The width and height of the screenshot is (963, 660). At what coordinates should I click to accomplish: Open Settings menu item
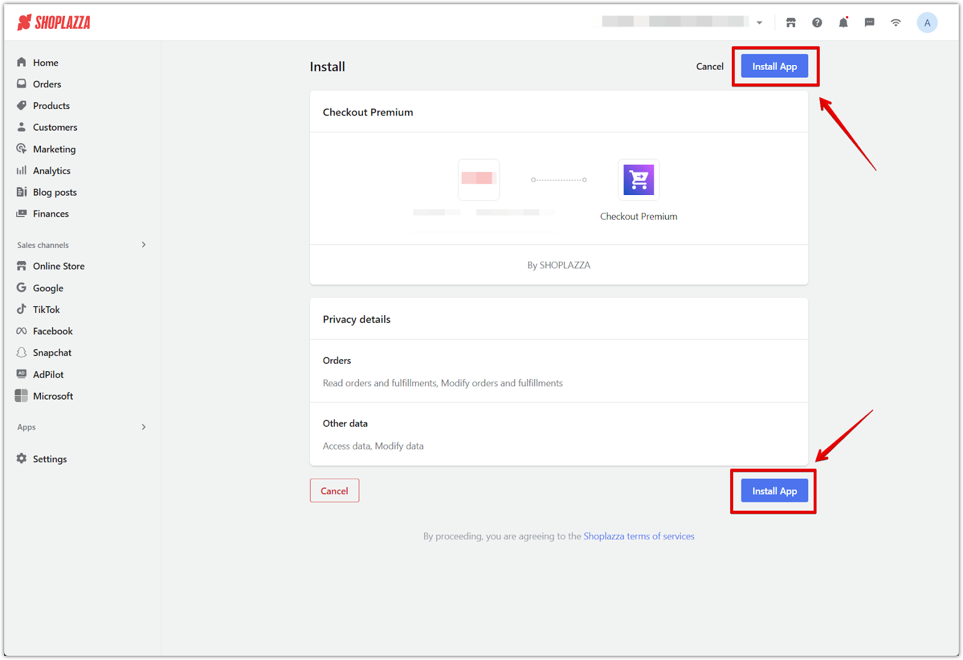click(50, 459)
